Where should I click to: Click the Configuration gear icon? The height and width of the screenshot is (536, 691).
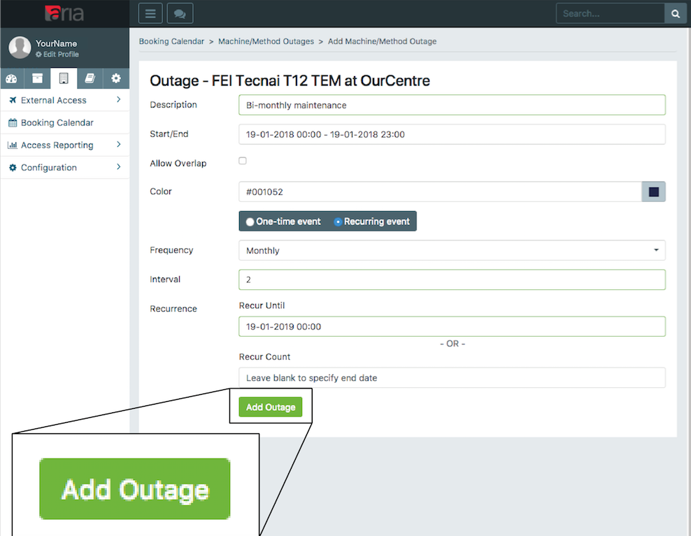[x=13, y=168]
